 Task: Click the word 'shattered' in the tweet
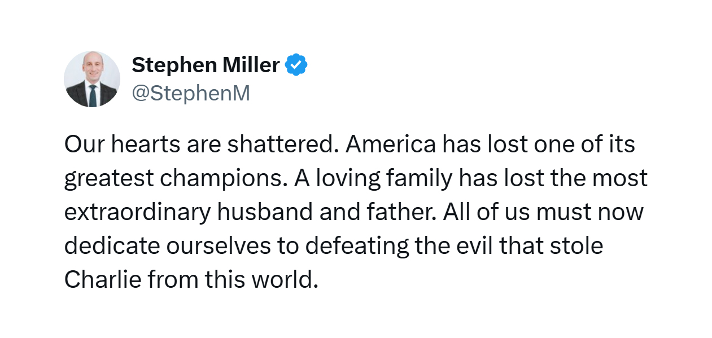point(279,144)
